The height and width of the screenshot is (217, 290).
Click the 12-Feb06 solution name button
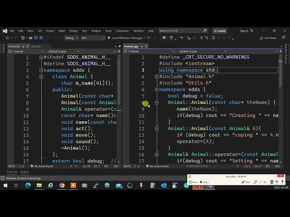pyautogui.click(x=219, y=31)
